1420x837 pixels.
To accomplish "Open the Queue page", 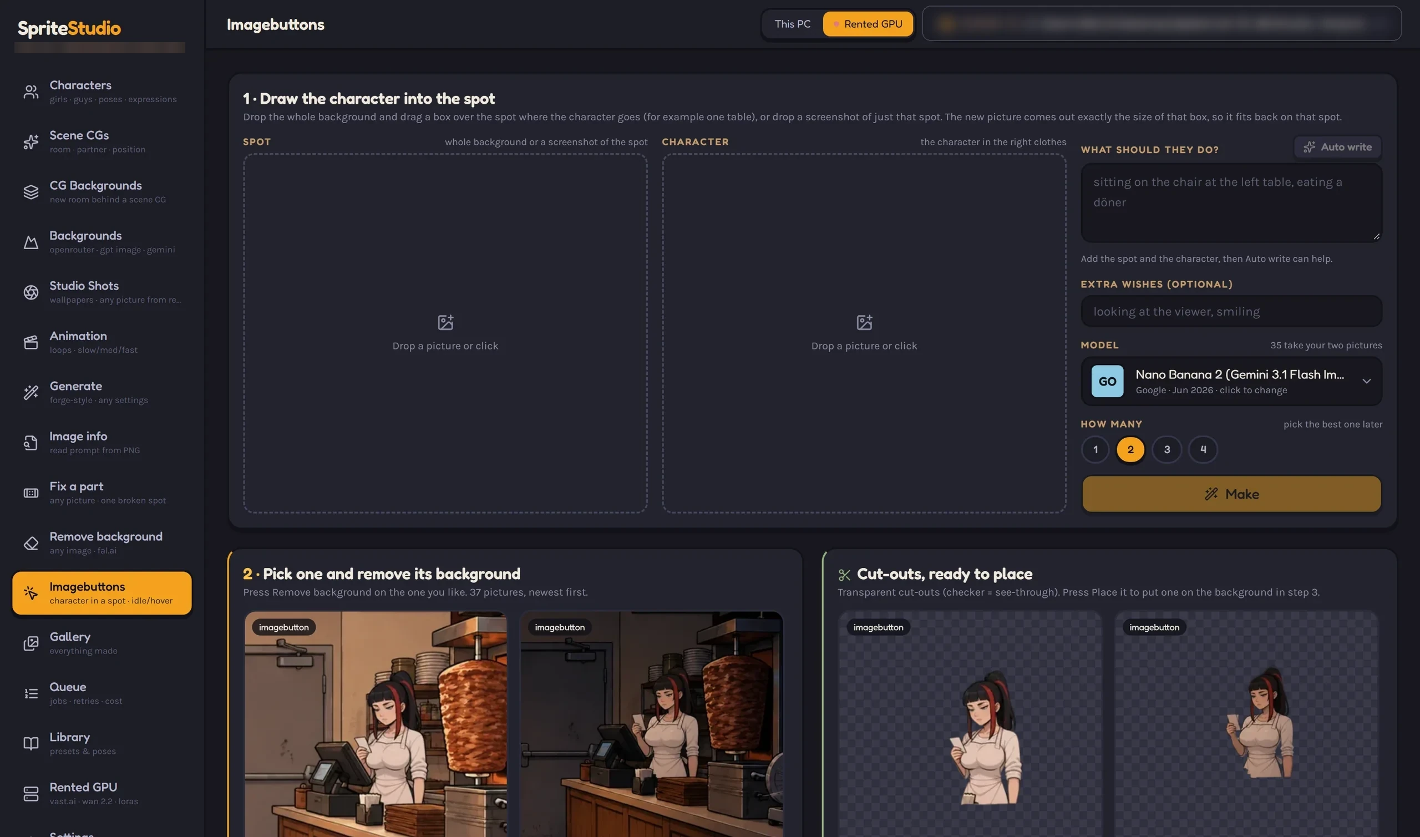I will point(102,694).
